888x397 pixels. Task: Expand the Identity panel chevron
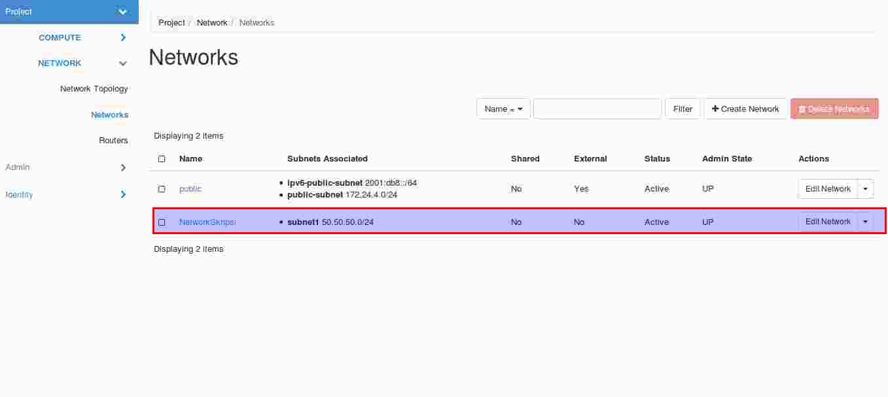(x=123, y=194)
